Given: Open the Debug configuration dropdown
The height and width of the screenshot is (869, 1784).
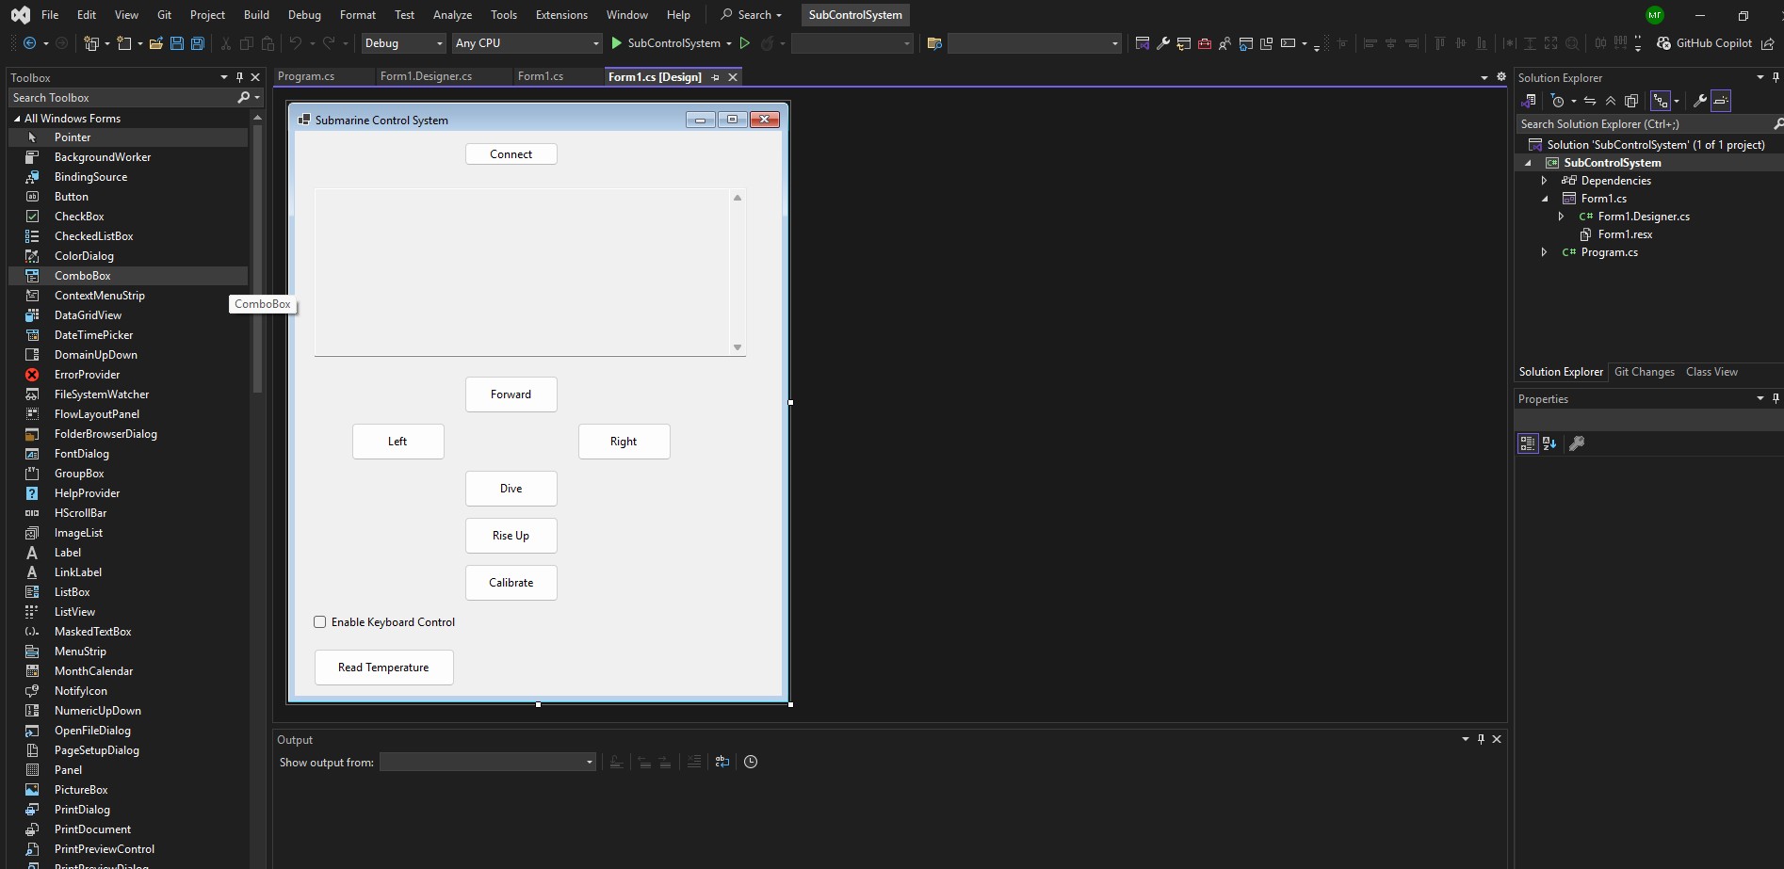Looking at the screenshot, I should [403, 43].
